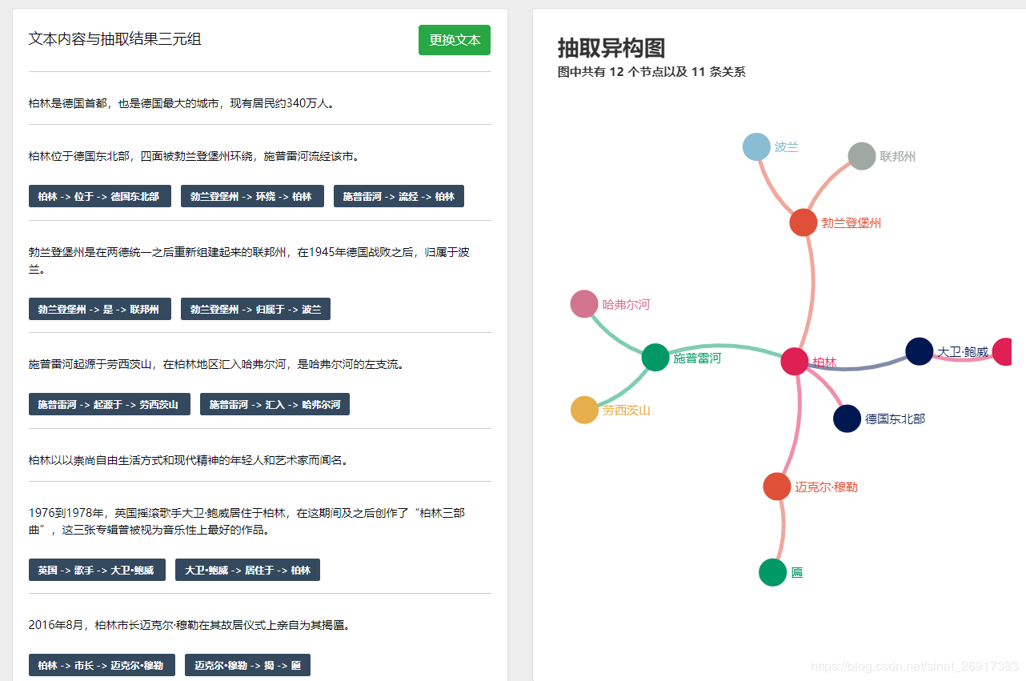Click the gray 联邦州 node

coord(862,156)
